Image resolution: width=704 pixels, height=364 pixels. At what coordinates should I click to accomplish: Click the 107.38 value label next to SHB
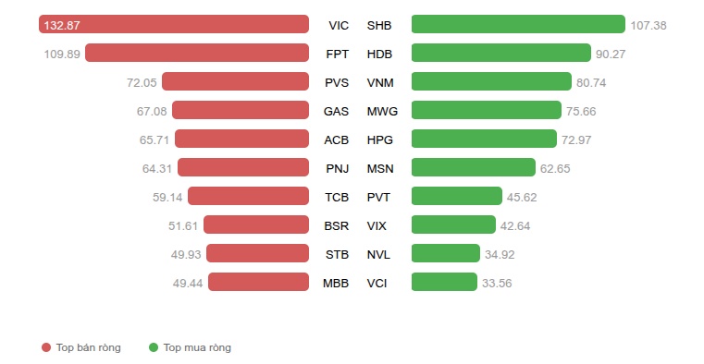648,26
